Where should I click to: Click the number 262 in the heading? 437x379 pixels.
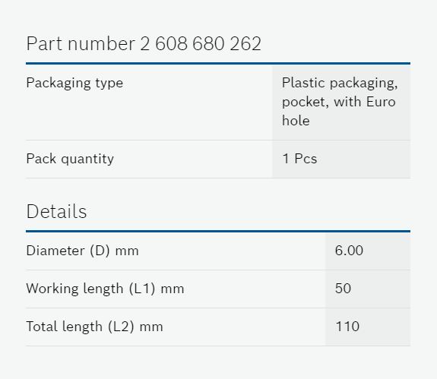coord(245,44)
